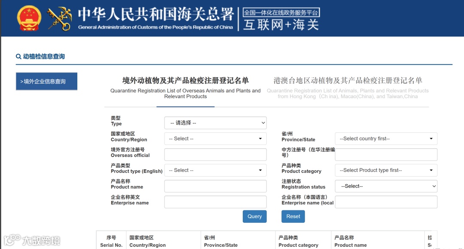The height and width of the screenshot is (249, 464).
Task: Click the crossed key customs emblem
Action: [59, 19]
